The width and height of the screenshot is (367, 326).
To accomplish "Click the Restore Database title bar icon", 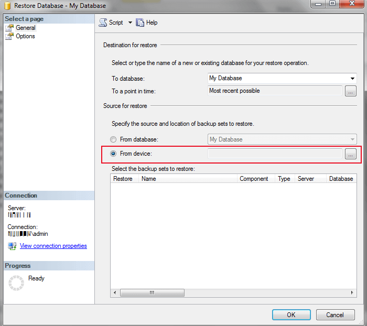I will click(9, 6).
